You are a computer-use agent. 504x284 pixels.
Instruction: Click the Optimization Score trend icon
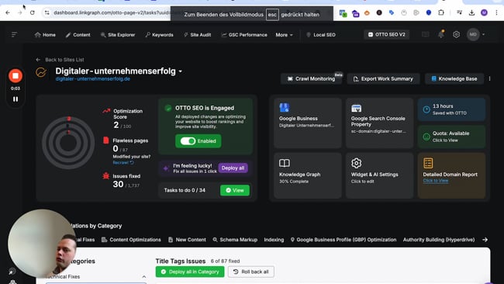tap(106, 111)
